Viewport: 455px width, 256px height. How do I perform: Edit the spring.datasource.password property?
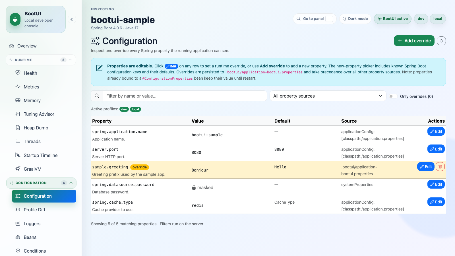pos(436,184)
